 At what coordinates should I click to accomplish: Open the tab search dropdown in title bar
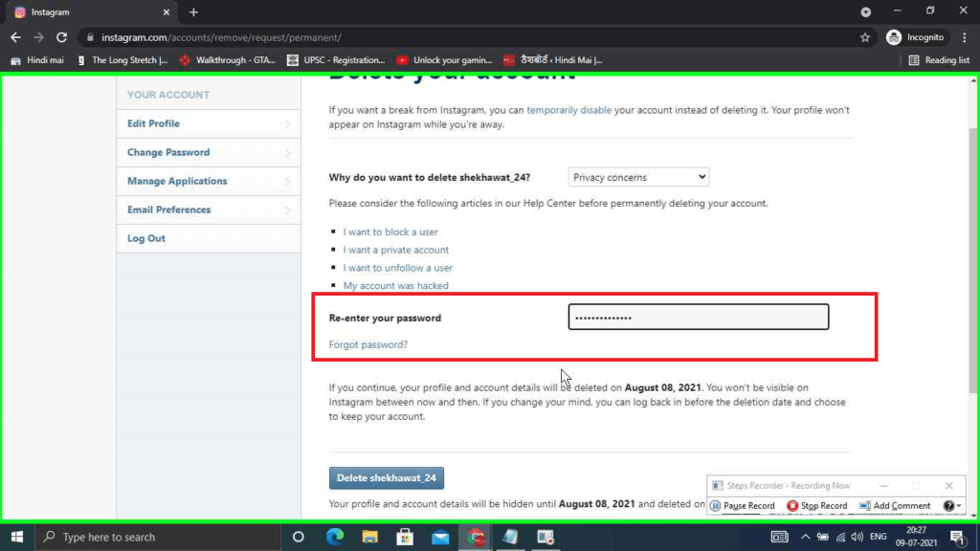tap(865, 11)
